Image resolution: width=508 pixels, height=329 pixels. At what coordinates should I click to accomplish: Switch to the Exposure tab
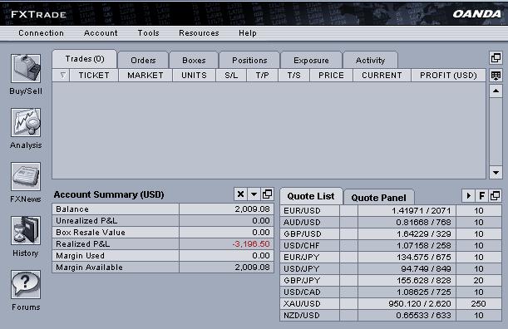point(311,60)
